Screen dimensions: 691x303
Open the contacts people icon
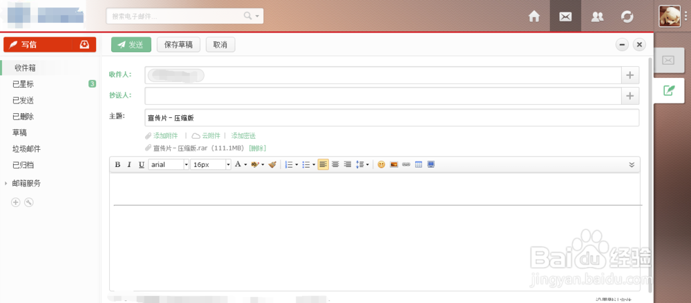(x=597, y=17)
